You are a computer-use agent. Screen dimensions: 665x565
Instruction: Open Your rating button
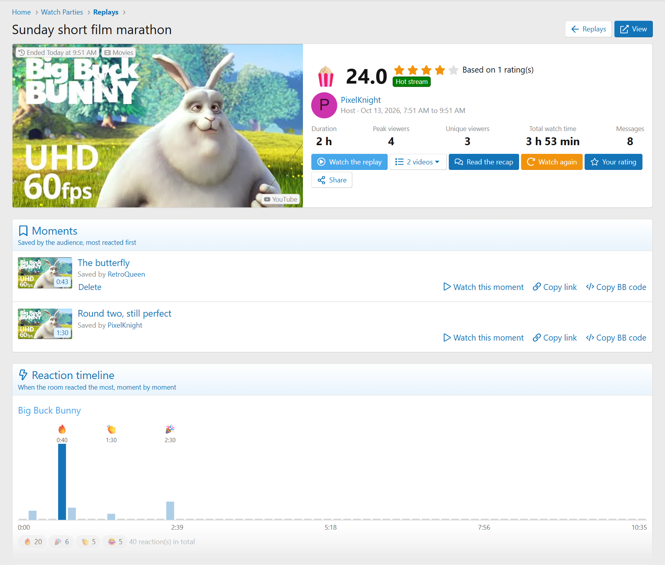point(613,162)
